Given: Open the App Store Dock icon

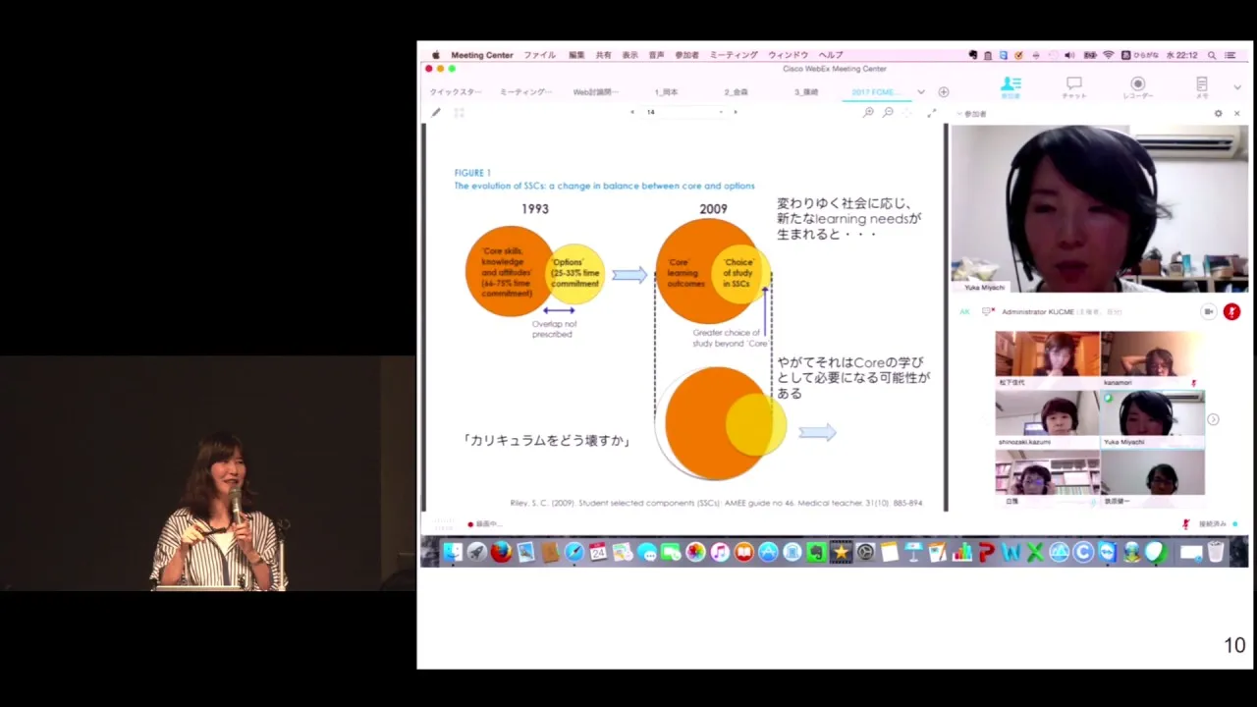Looking at the screenshot, I should [768, 552].
